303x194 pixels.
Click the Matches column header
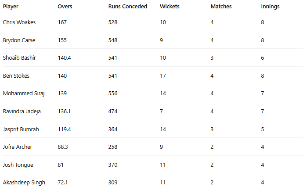(x=221, y=7)
